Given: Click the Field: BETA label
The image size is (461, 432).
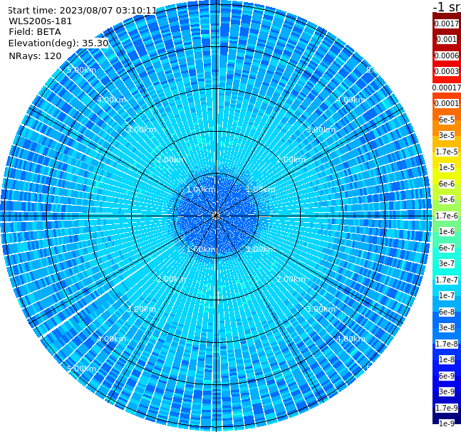Looking at the screenshot, I should point(35,32).
